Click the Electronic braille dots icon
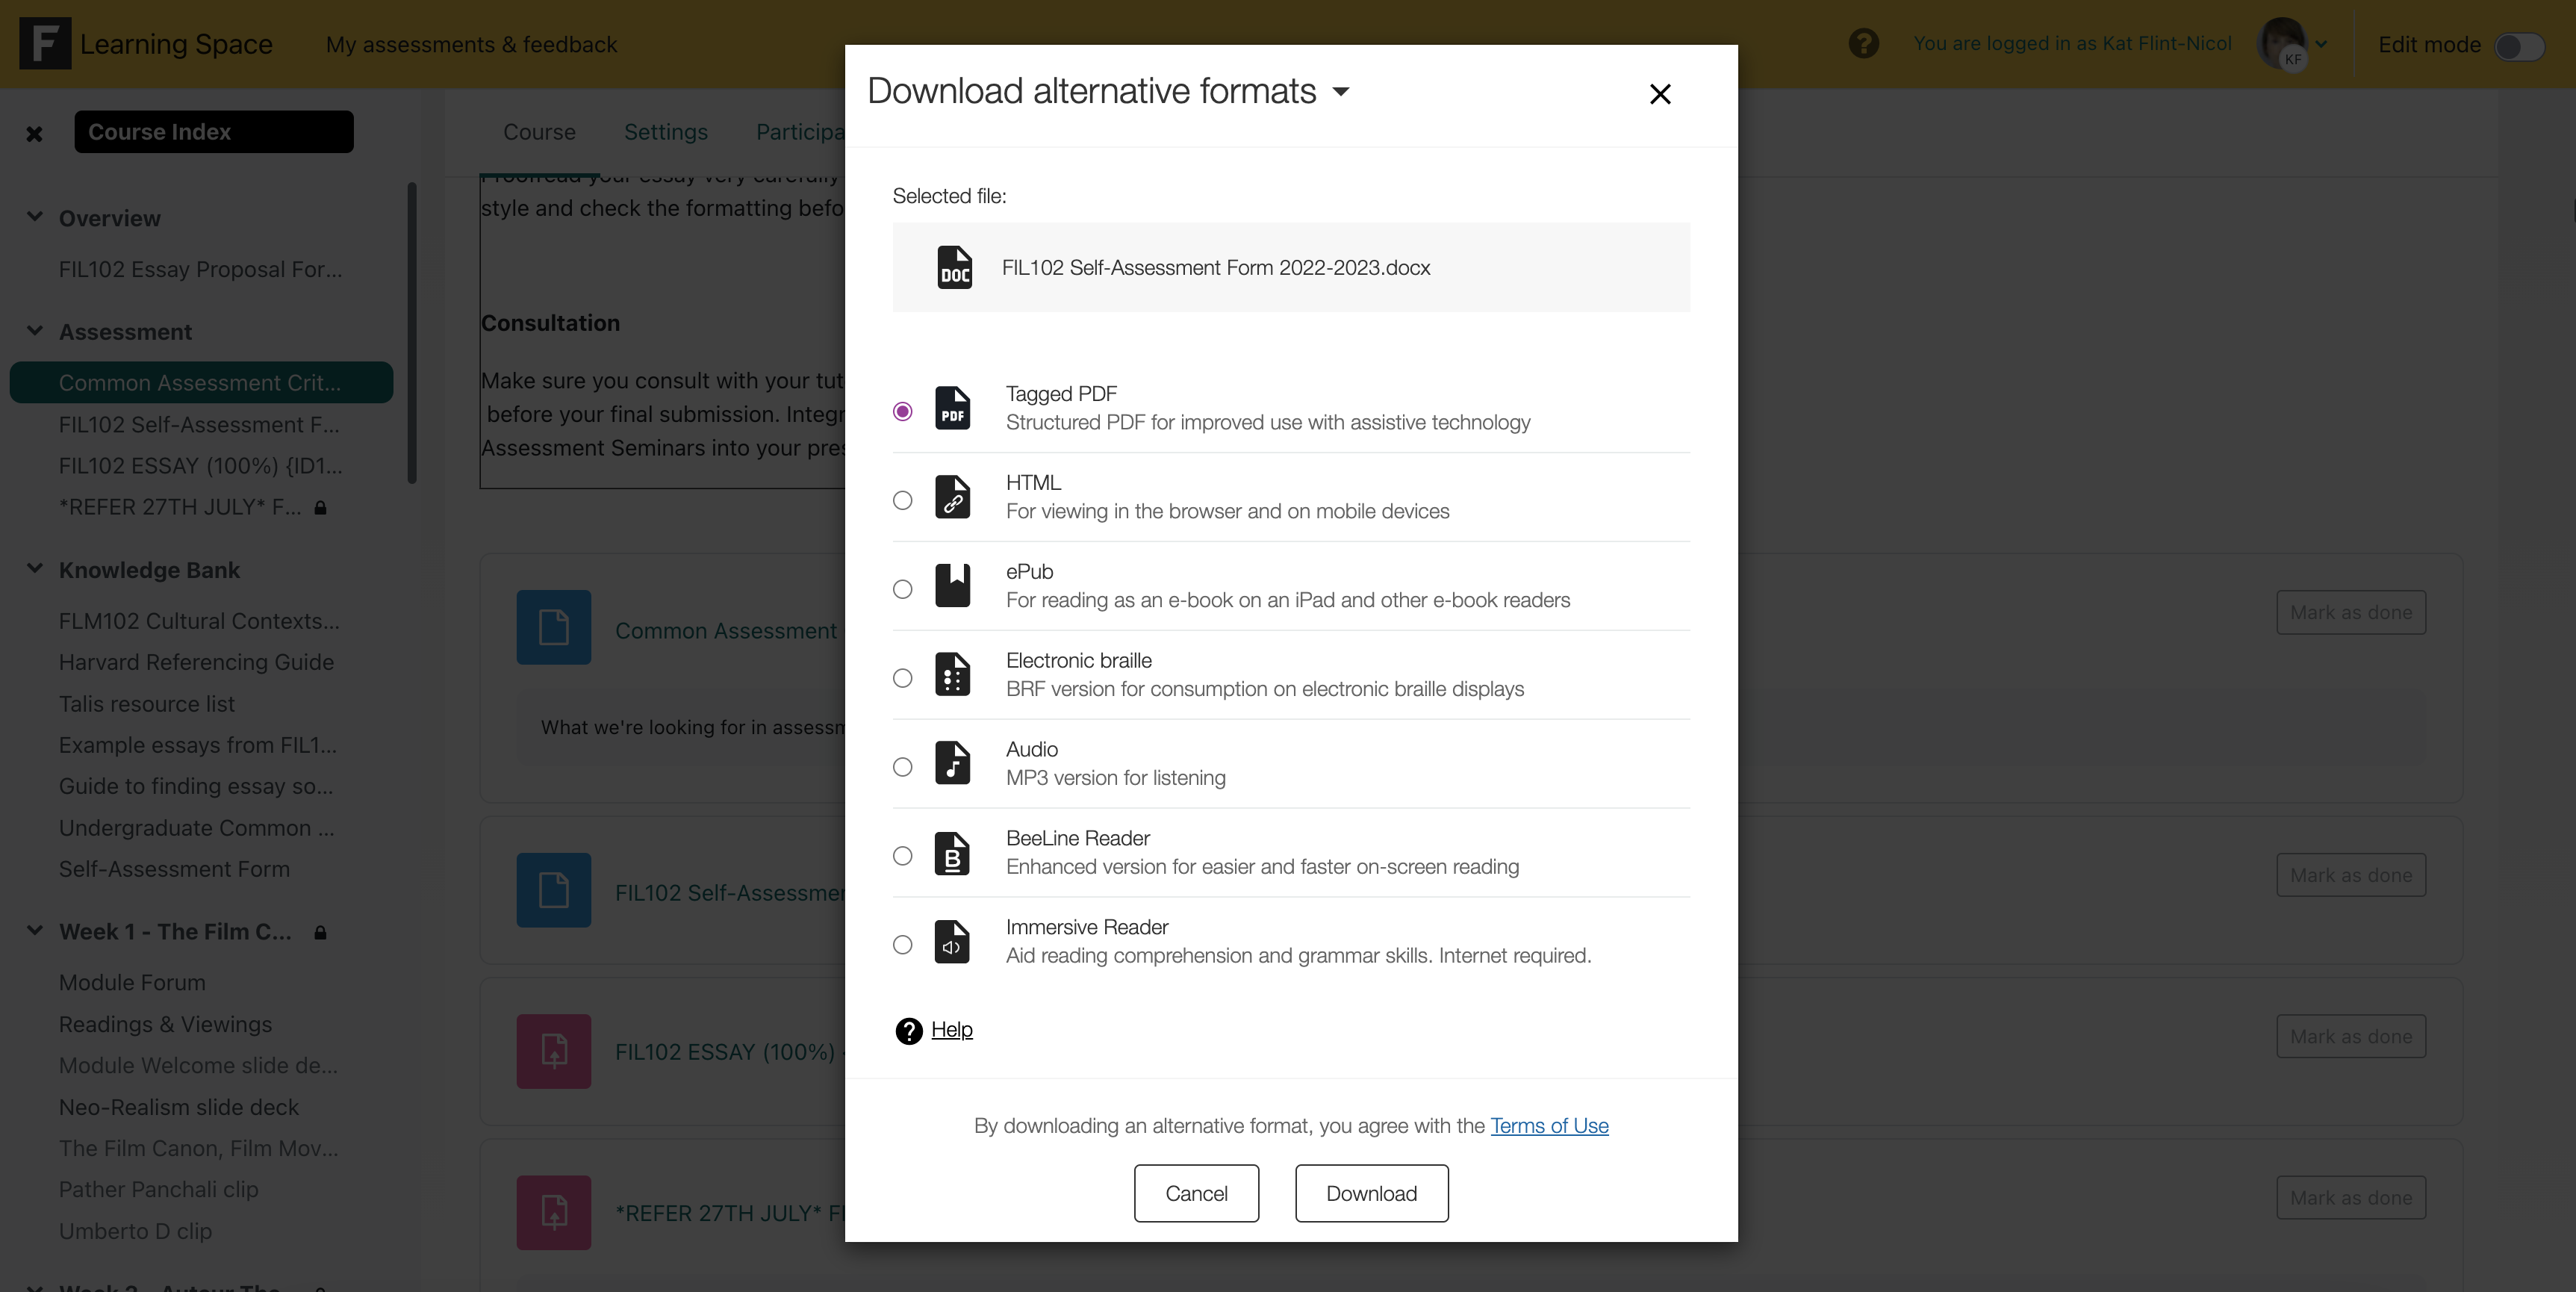 [952, 675]
